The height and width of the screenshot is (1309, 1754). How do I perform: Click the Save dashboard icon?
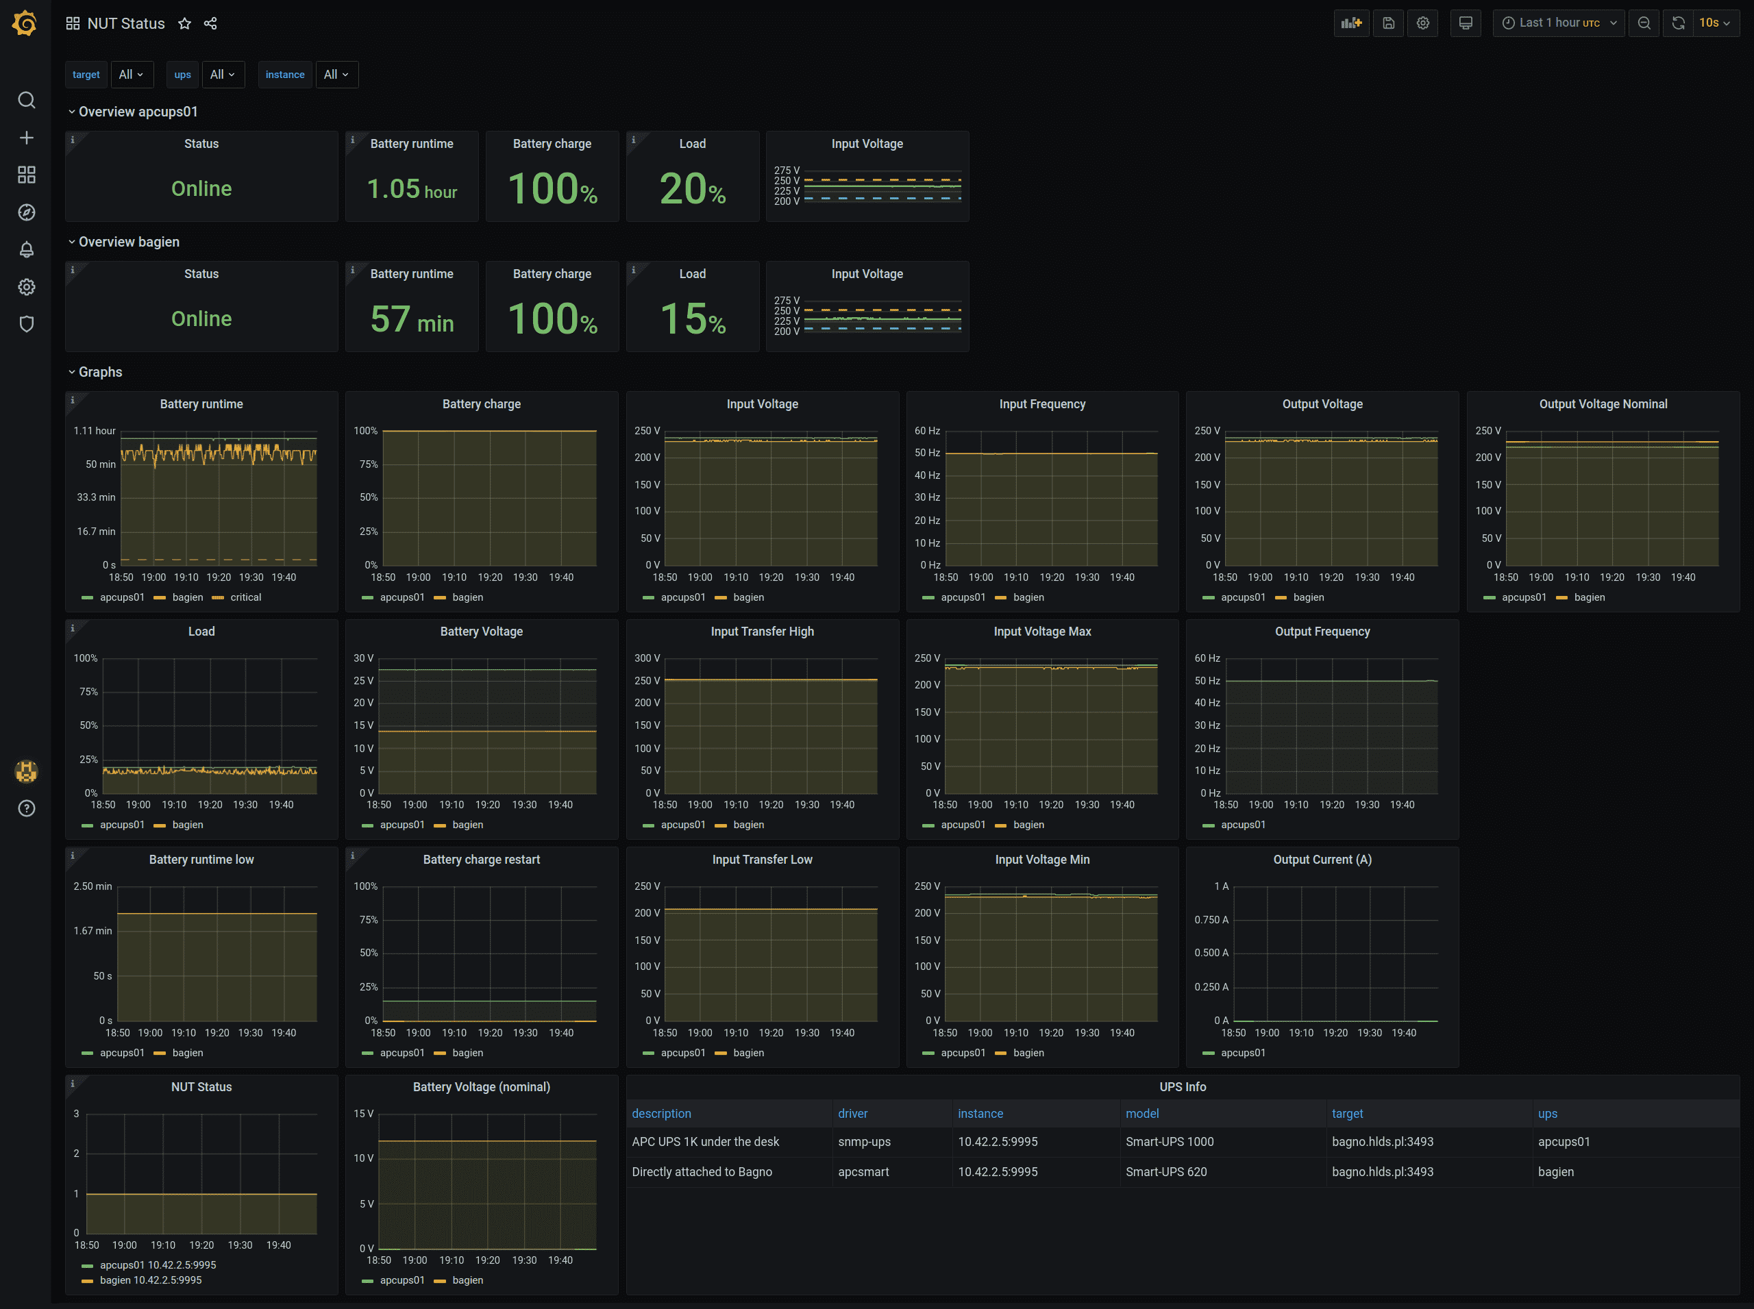pos(1388,23)
